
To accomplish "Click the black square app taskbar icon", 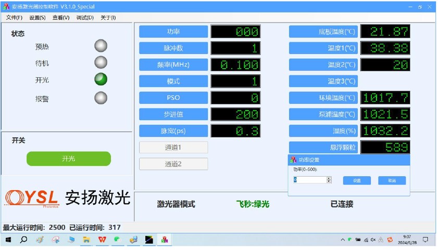I will (149, 240).
